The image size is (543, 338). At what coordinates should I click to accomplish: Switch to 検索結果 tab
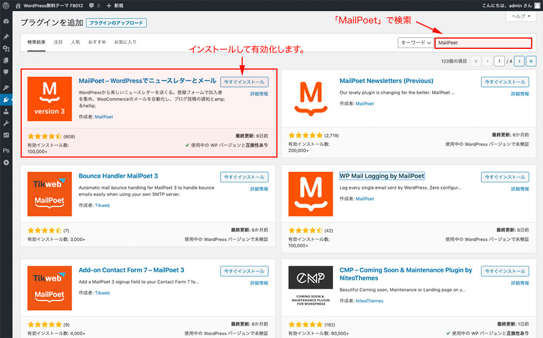(x=36, y=42)
